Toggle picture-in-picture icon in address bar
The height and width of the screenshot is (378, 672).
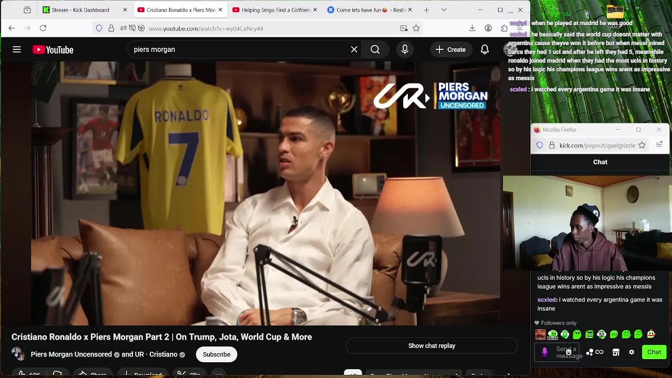pos(404,28)
